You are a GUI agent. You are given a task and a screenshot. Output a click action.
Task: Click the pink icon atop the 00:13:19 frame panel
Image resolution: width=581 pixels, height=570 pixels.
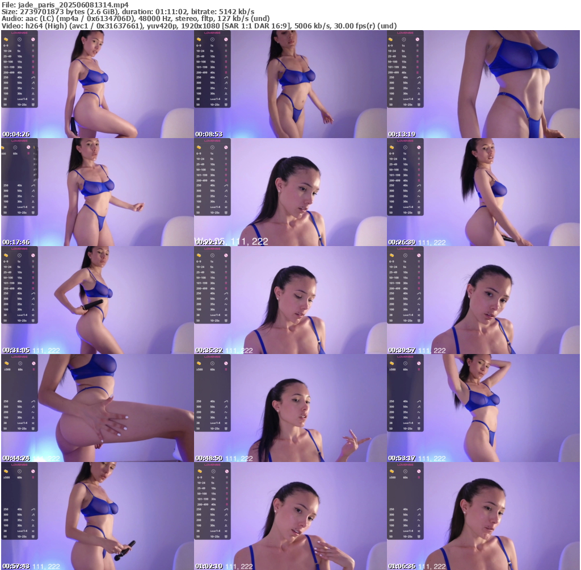point(419,40)
